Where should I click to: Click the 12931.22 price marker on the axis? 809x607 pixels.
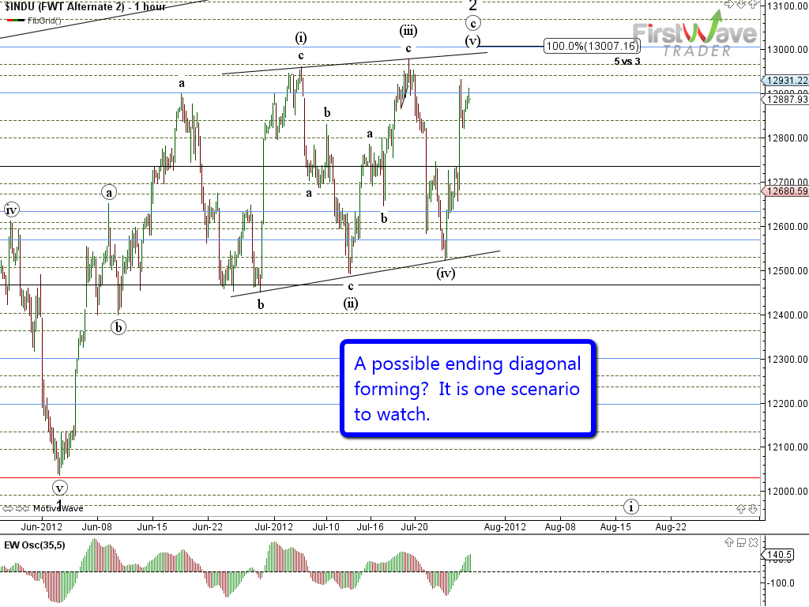tap(785, 81)
